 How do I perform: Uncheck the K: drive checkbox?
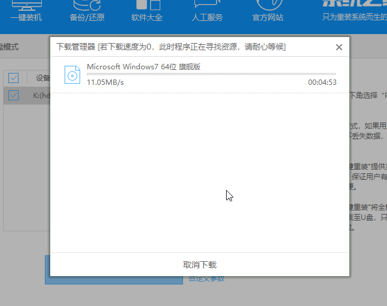coord(14,95)
